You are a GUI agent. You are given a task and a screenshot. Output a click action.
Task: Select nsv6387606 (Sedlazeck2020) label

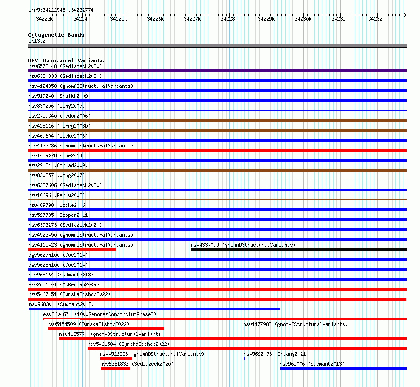(x=65, y=185)
